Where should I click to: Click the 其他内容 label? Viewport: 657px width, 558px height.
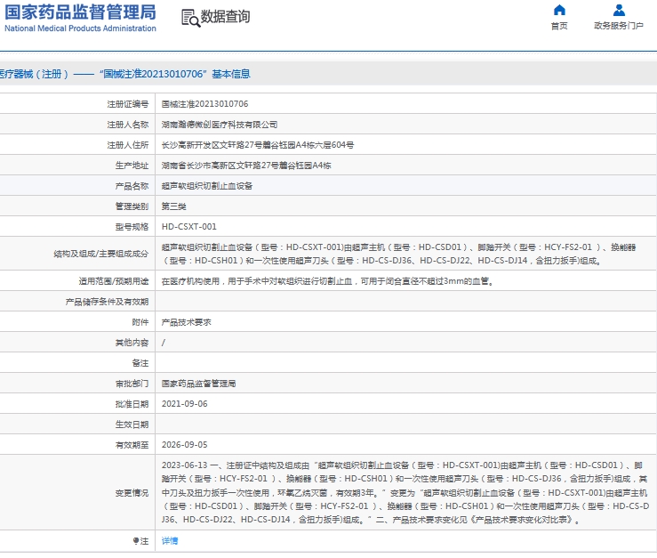coord(132,343)
